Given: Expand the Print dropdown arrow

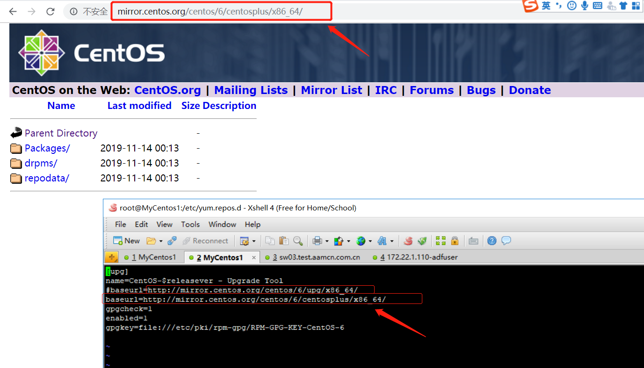Looking at the screenshot, I should tap(327, 241).
